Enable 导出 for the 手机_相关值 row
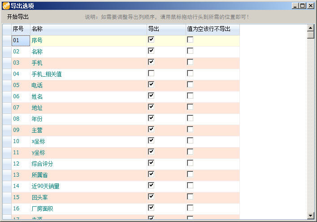 point(151,73)
